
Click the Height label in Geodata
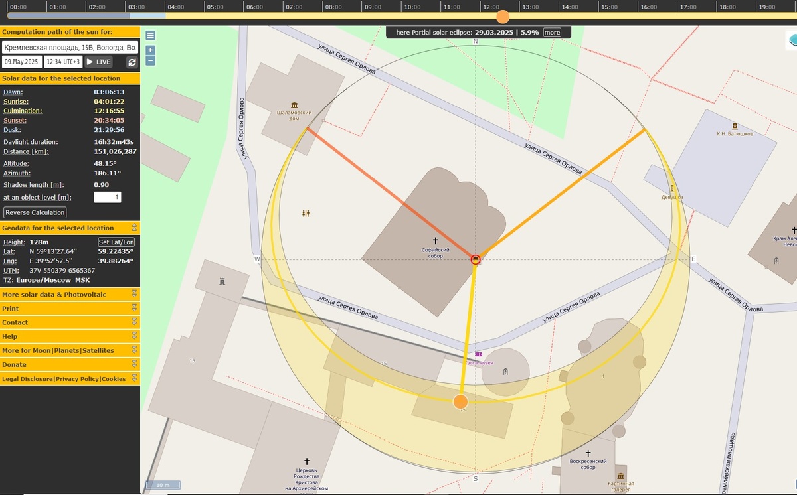14,242
